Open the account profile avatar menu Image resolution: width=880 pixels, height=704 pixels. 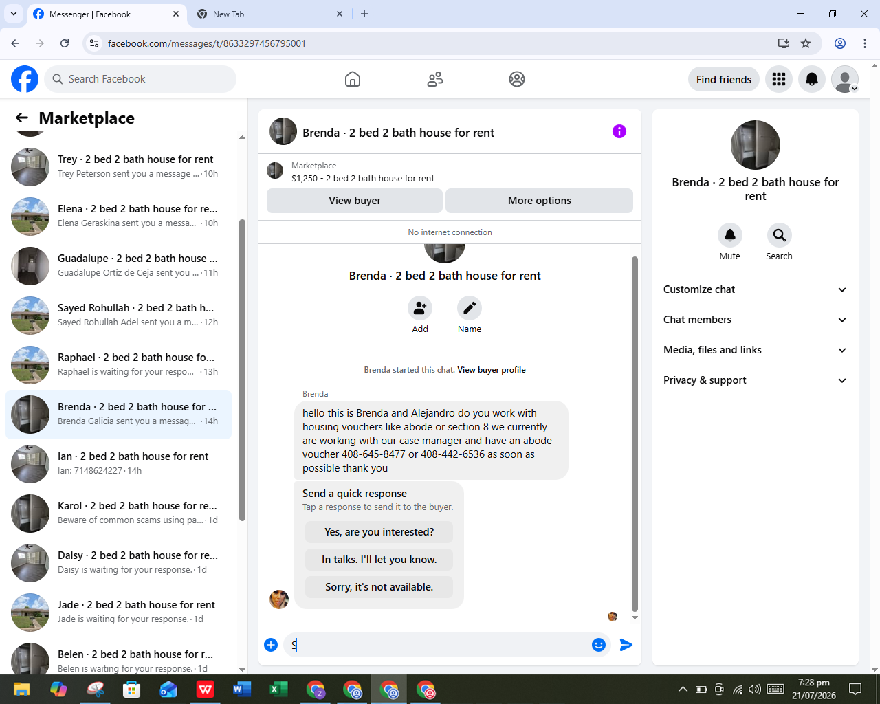[845, 79]
